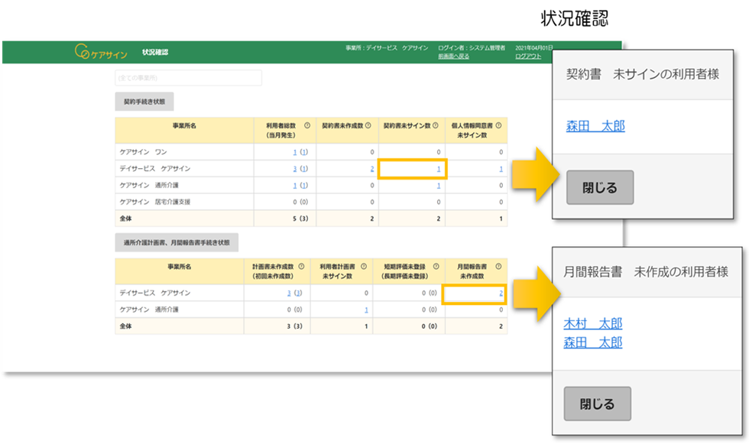Viewport: 749px width, 444px height.
Task: Click the 前画面へ戻る link
Action: coord(454,57)
